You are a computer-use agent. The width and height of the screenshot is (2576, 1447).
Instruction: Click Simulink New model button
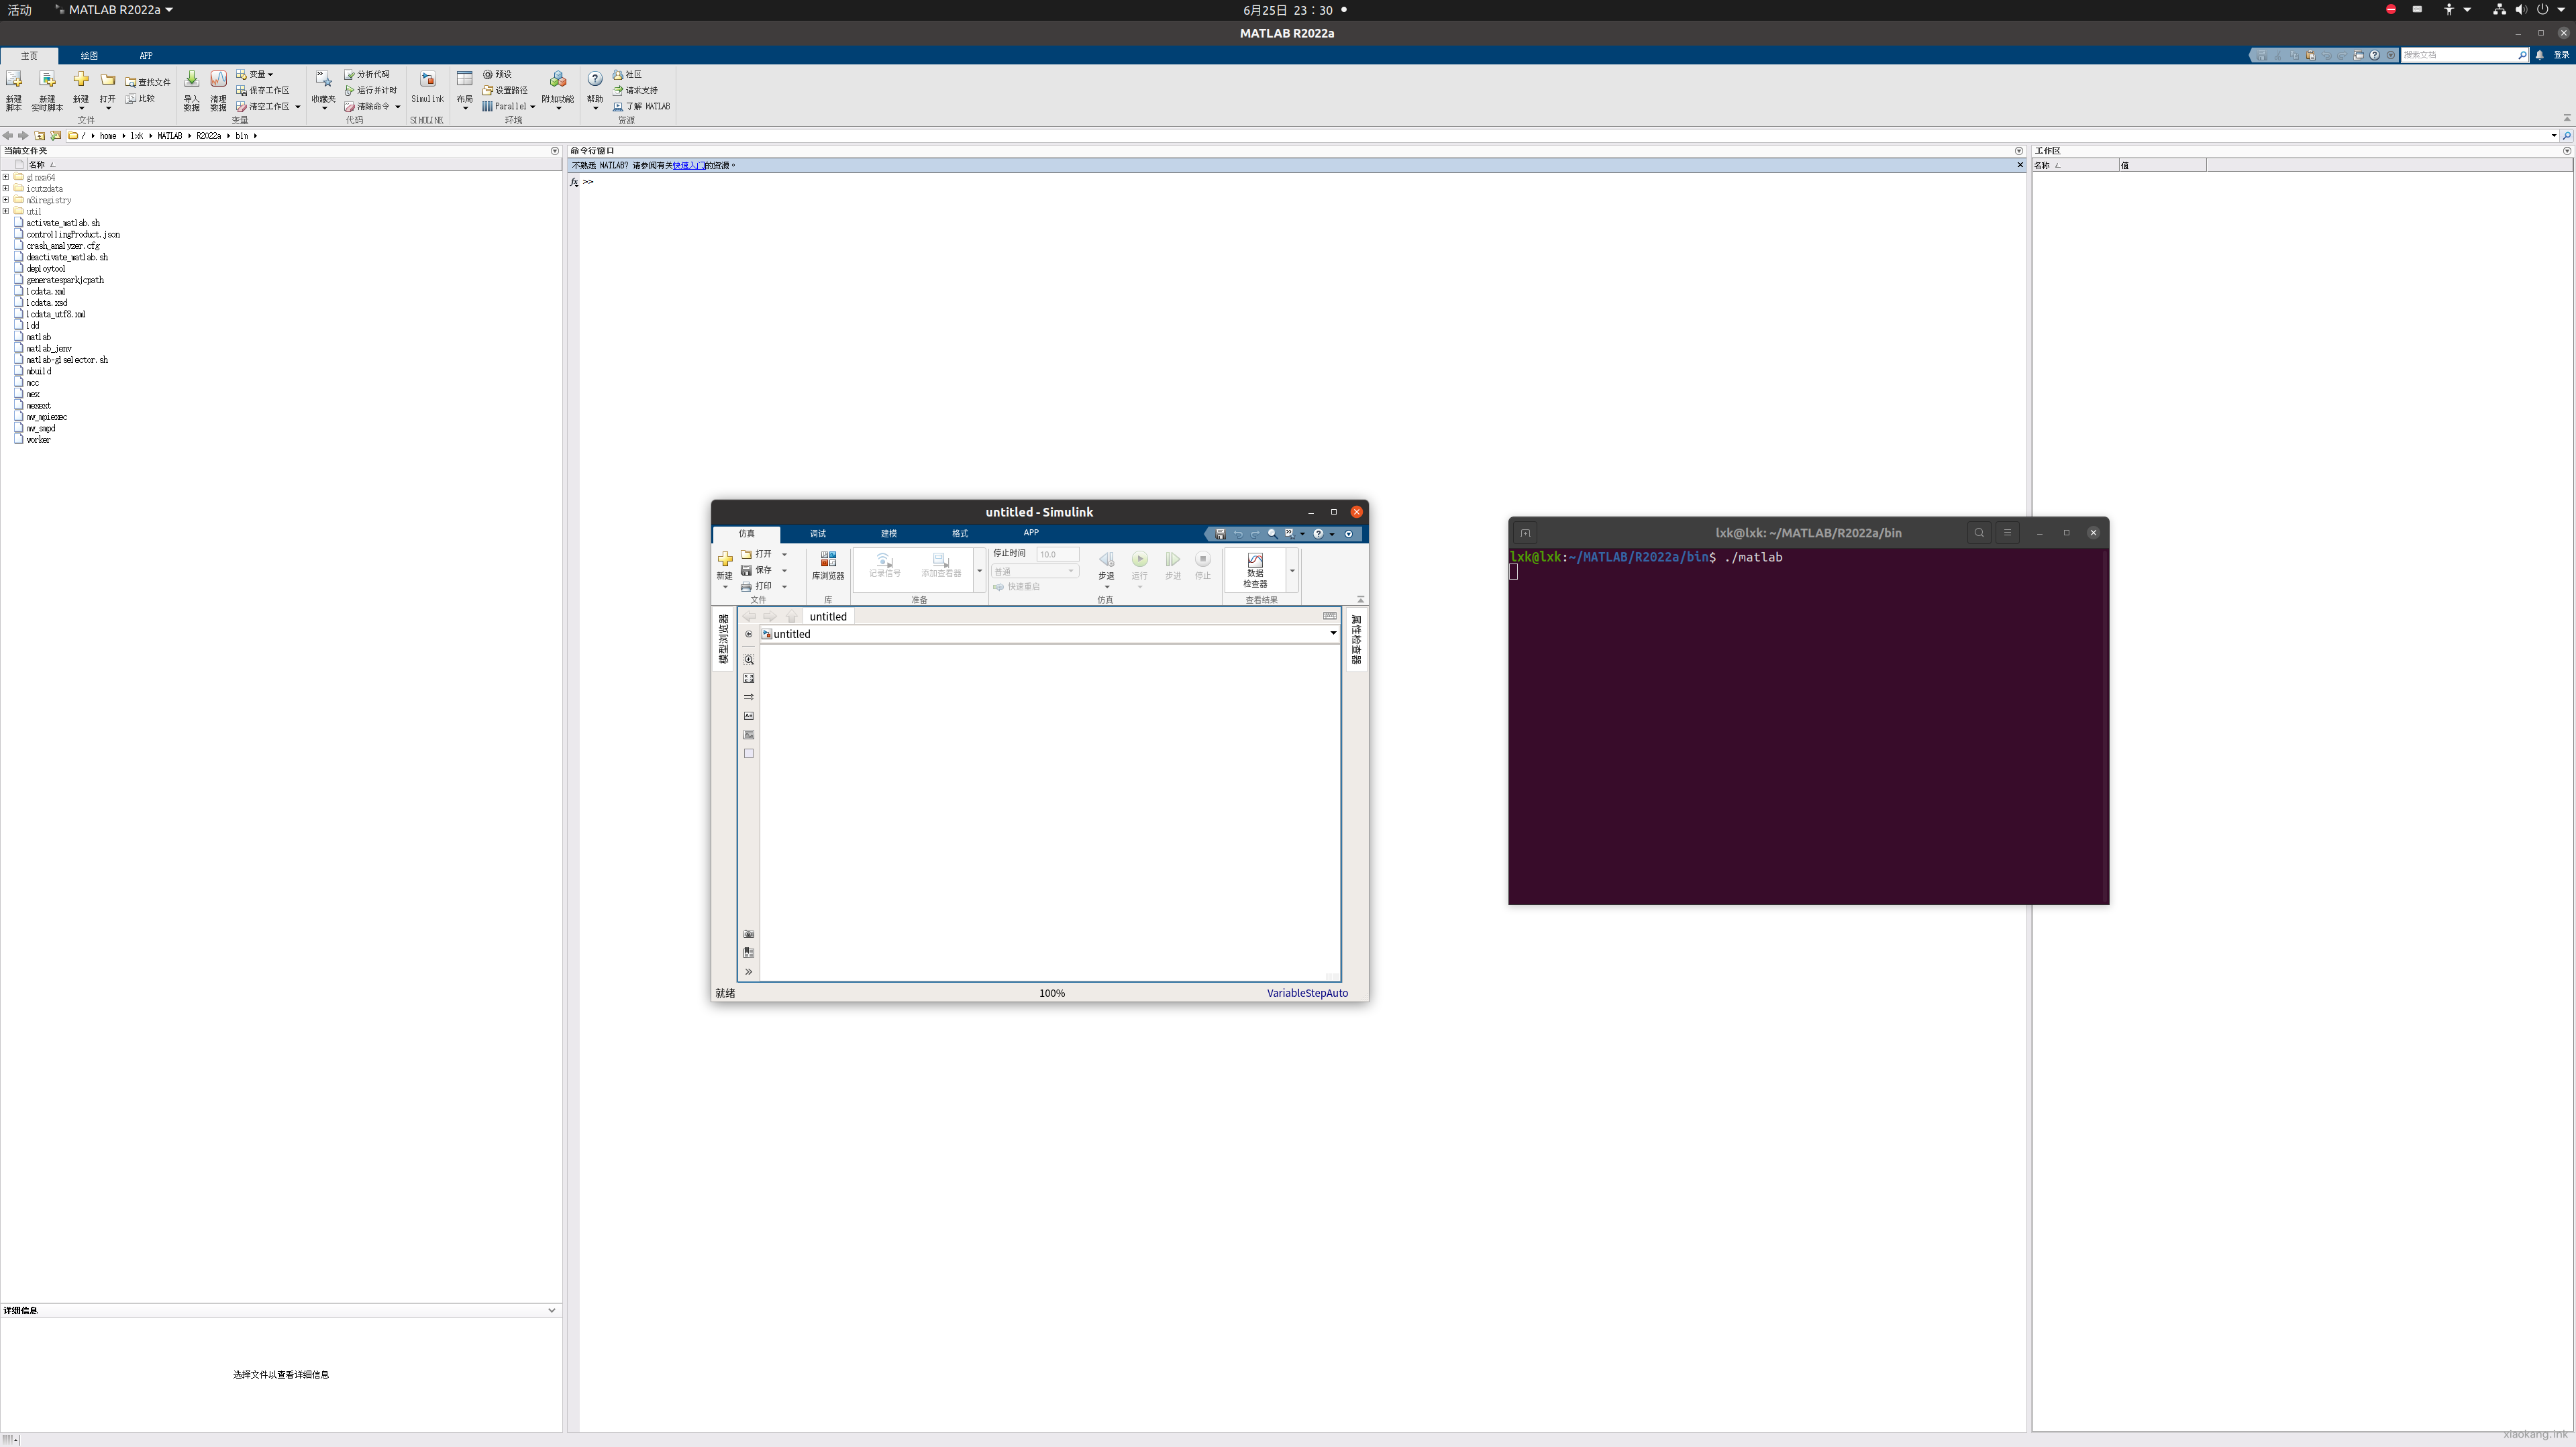tap(725, 569)
